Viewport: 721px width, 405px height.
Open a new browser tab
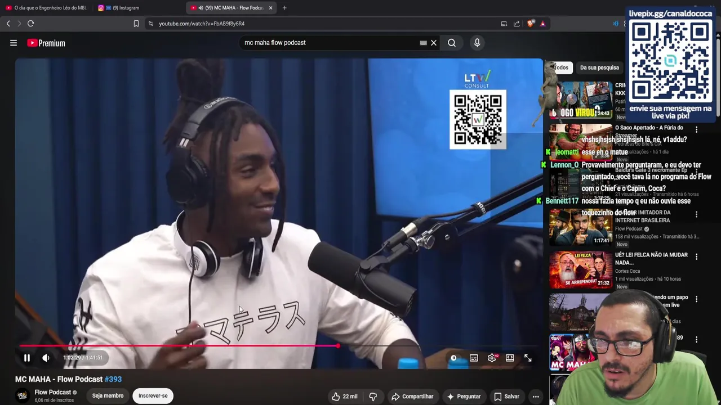point(284,8)
